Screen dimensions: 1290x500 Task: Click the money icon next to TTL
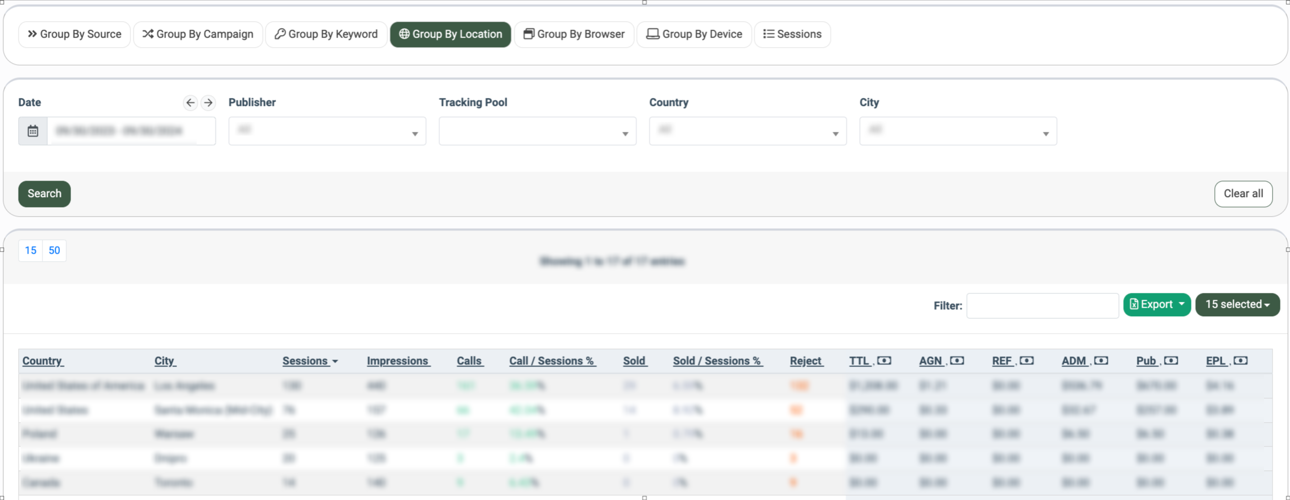pos(884,361)
